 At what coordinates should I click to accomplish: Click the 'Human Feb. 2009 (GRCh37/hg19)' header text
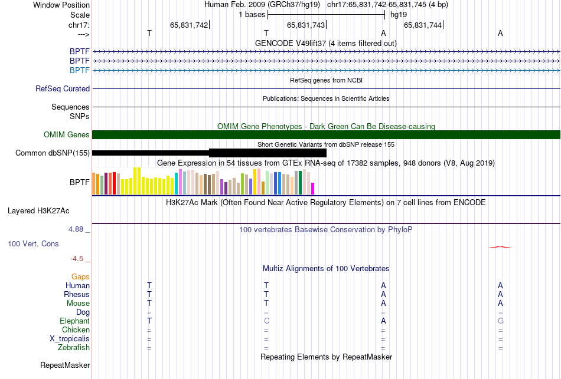[x=262, y=5]
